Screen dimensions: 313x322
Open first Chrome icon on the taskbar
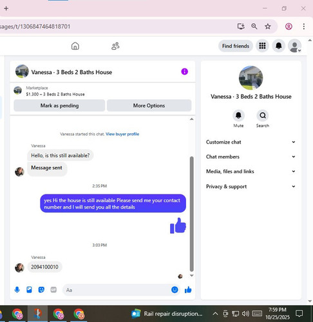click(17, 314)
